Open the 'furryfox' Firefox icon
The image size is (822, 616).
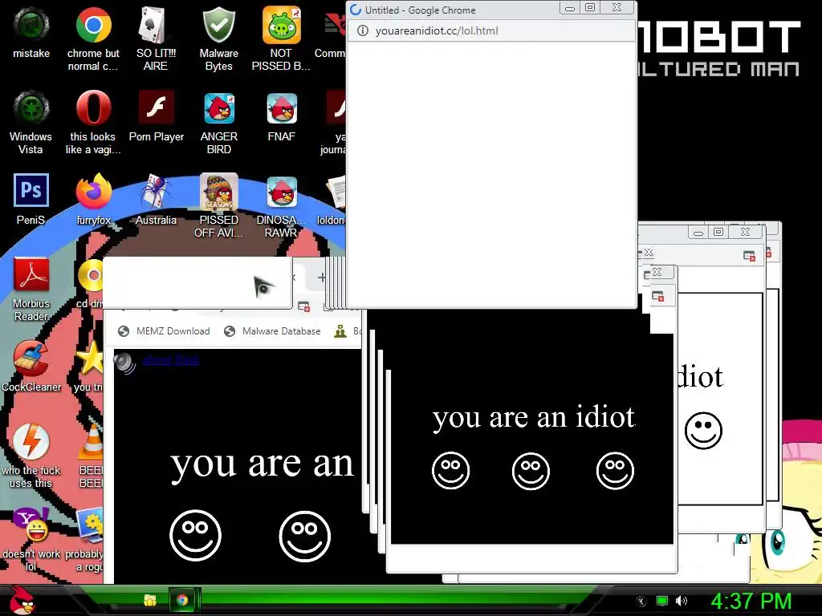[93, 198]
